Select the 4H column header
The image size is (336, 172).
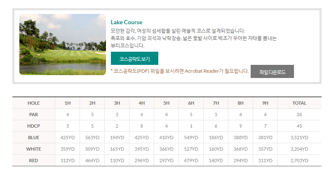click(142, 103)
